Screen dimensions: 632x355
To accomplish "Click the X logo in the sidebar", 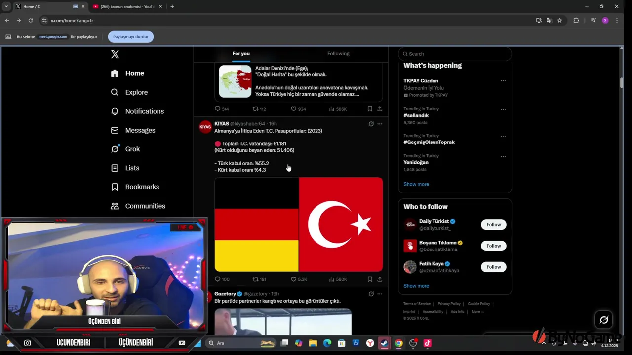I will click(115, 54).
